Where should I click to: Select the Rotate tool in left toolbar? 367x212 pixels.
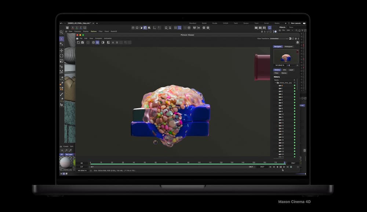click(61, 56)
